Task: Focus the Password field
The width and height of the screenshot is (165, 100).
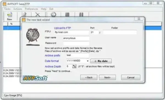Action: click(76, 43)
